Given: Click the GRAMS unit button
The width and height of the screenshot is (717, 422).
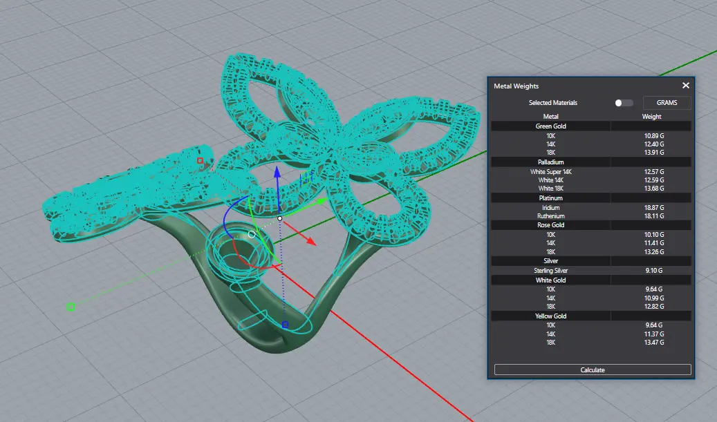Looking at the screenshot, I should coord(667,103).
